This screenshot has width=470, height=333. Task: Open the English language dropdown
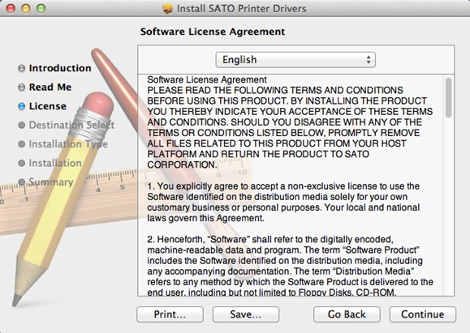click(295, 60)
